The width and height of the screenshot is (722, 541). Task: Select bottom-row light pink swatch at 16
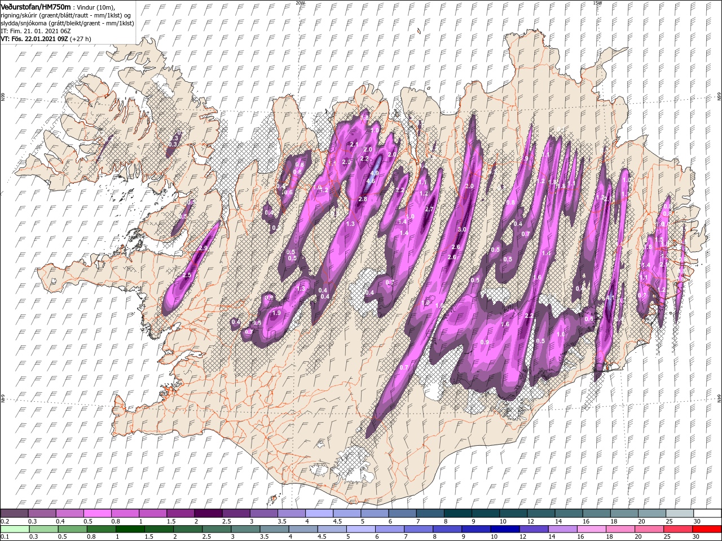point(592,529)
